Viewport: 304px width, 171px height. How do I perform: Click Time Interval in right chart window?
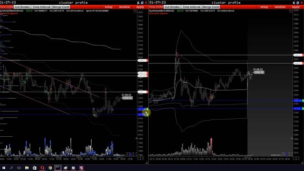(x=191, y=7)
